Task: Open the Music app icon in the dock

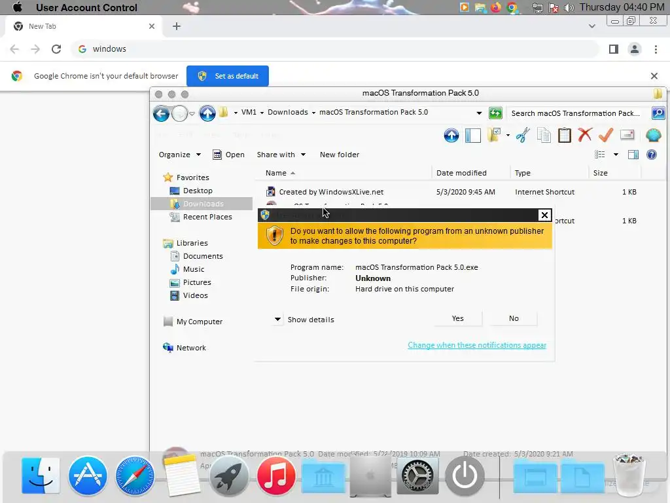Action: (275, 475)
